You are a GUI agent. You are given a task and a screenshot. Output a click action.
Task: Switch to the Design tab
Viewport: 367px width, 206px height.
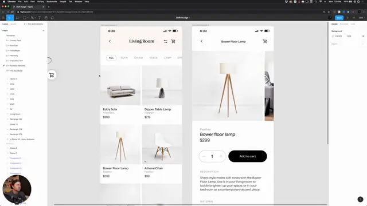tap(334, 24)
